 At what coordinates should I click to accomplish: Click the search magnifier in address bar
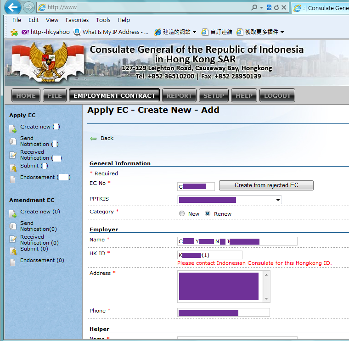pos(254,7)
